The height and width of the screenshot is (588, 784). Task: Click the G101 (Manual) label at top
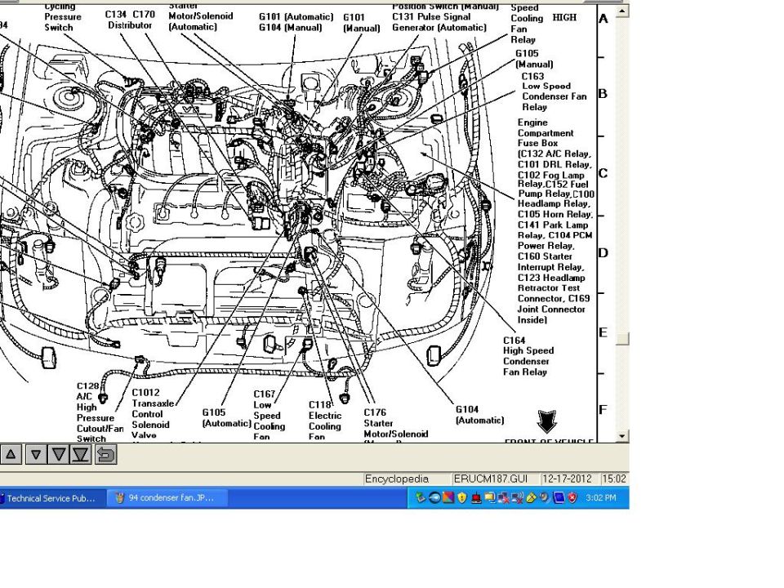coord(361,23)
